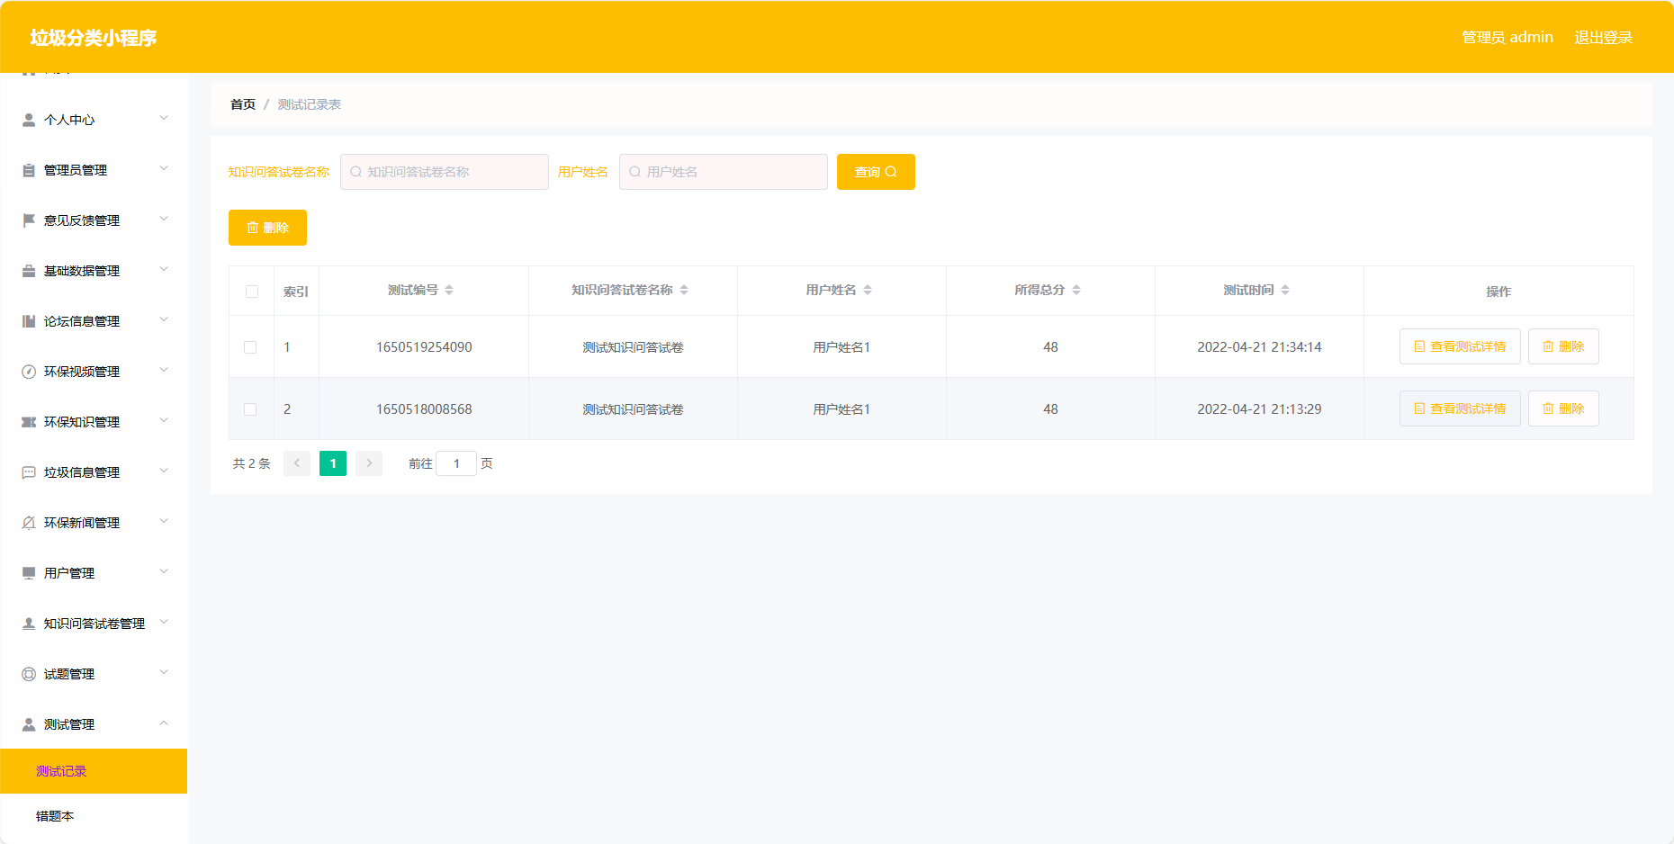Expand the 意见反馈管理 menu chevron
Screen dimensions: 1674x844
(164, 219)
